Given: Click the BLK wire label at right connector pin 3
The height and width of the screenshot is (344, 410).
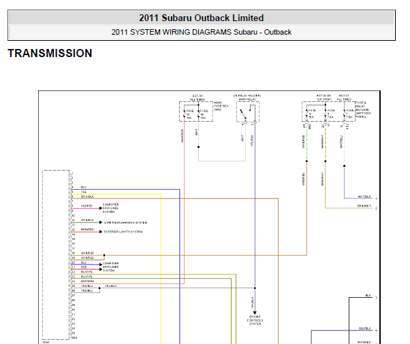Looking at the screenshot, I should [368, 296].
